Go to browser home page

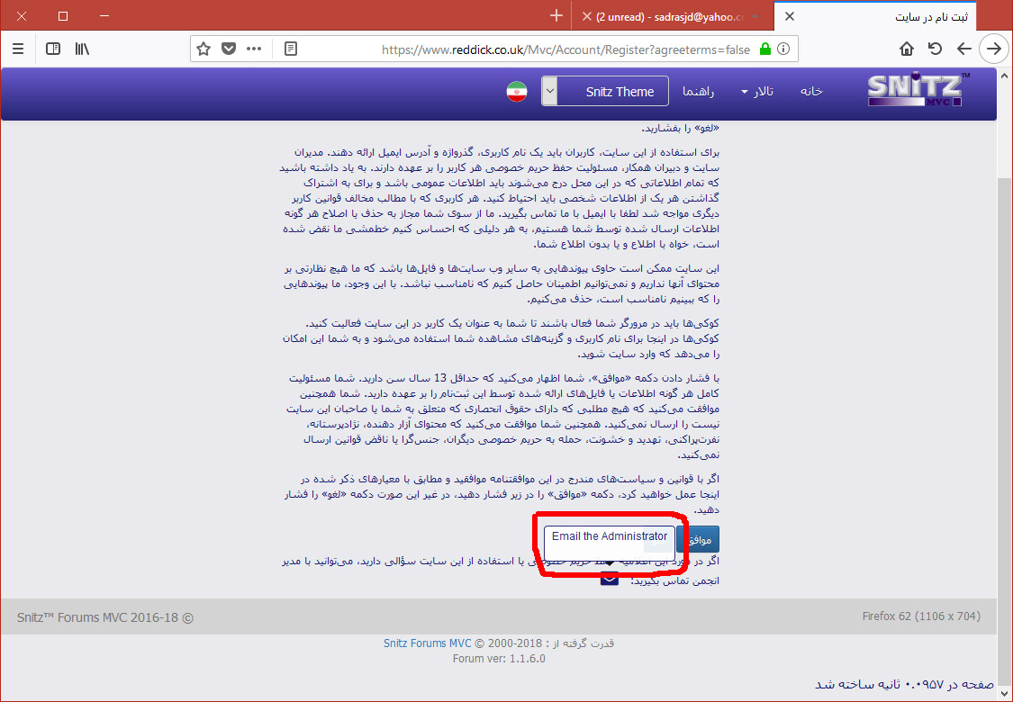tap(907, 49)
